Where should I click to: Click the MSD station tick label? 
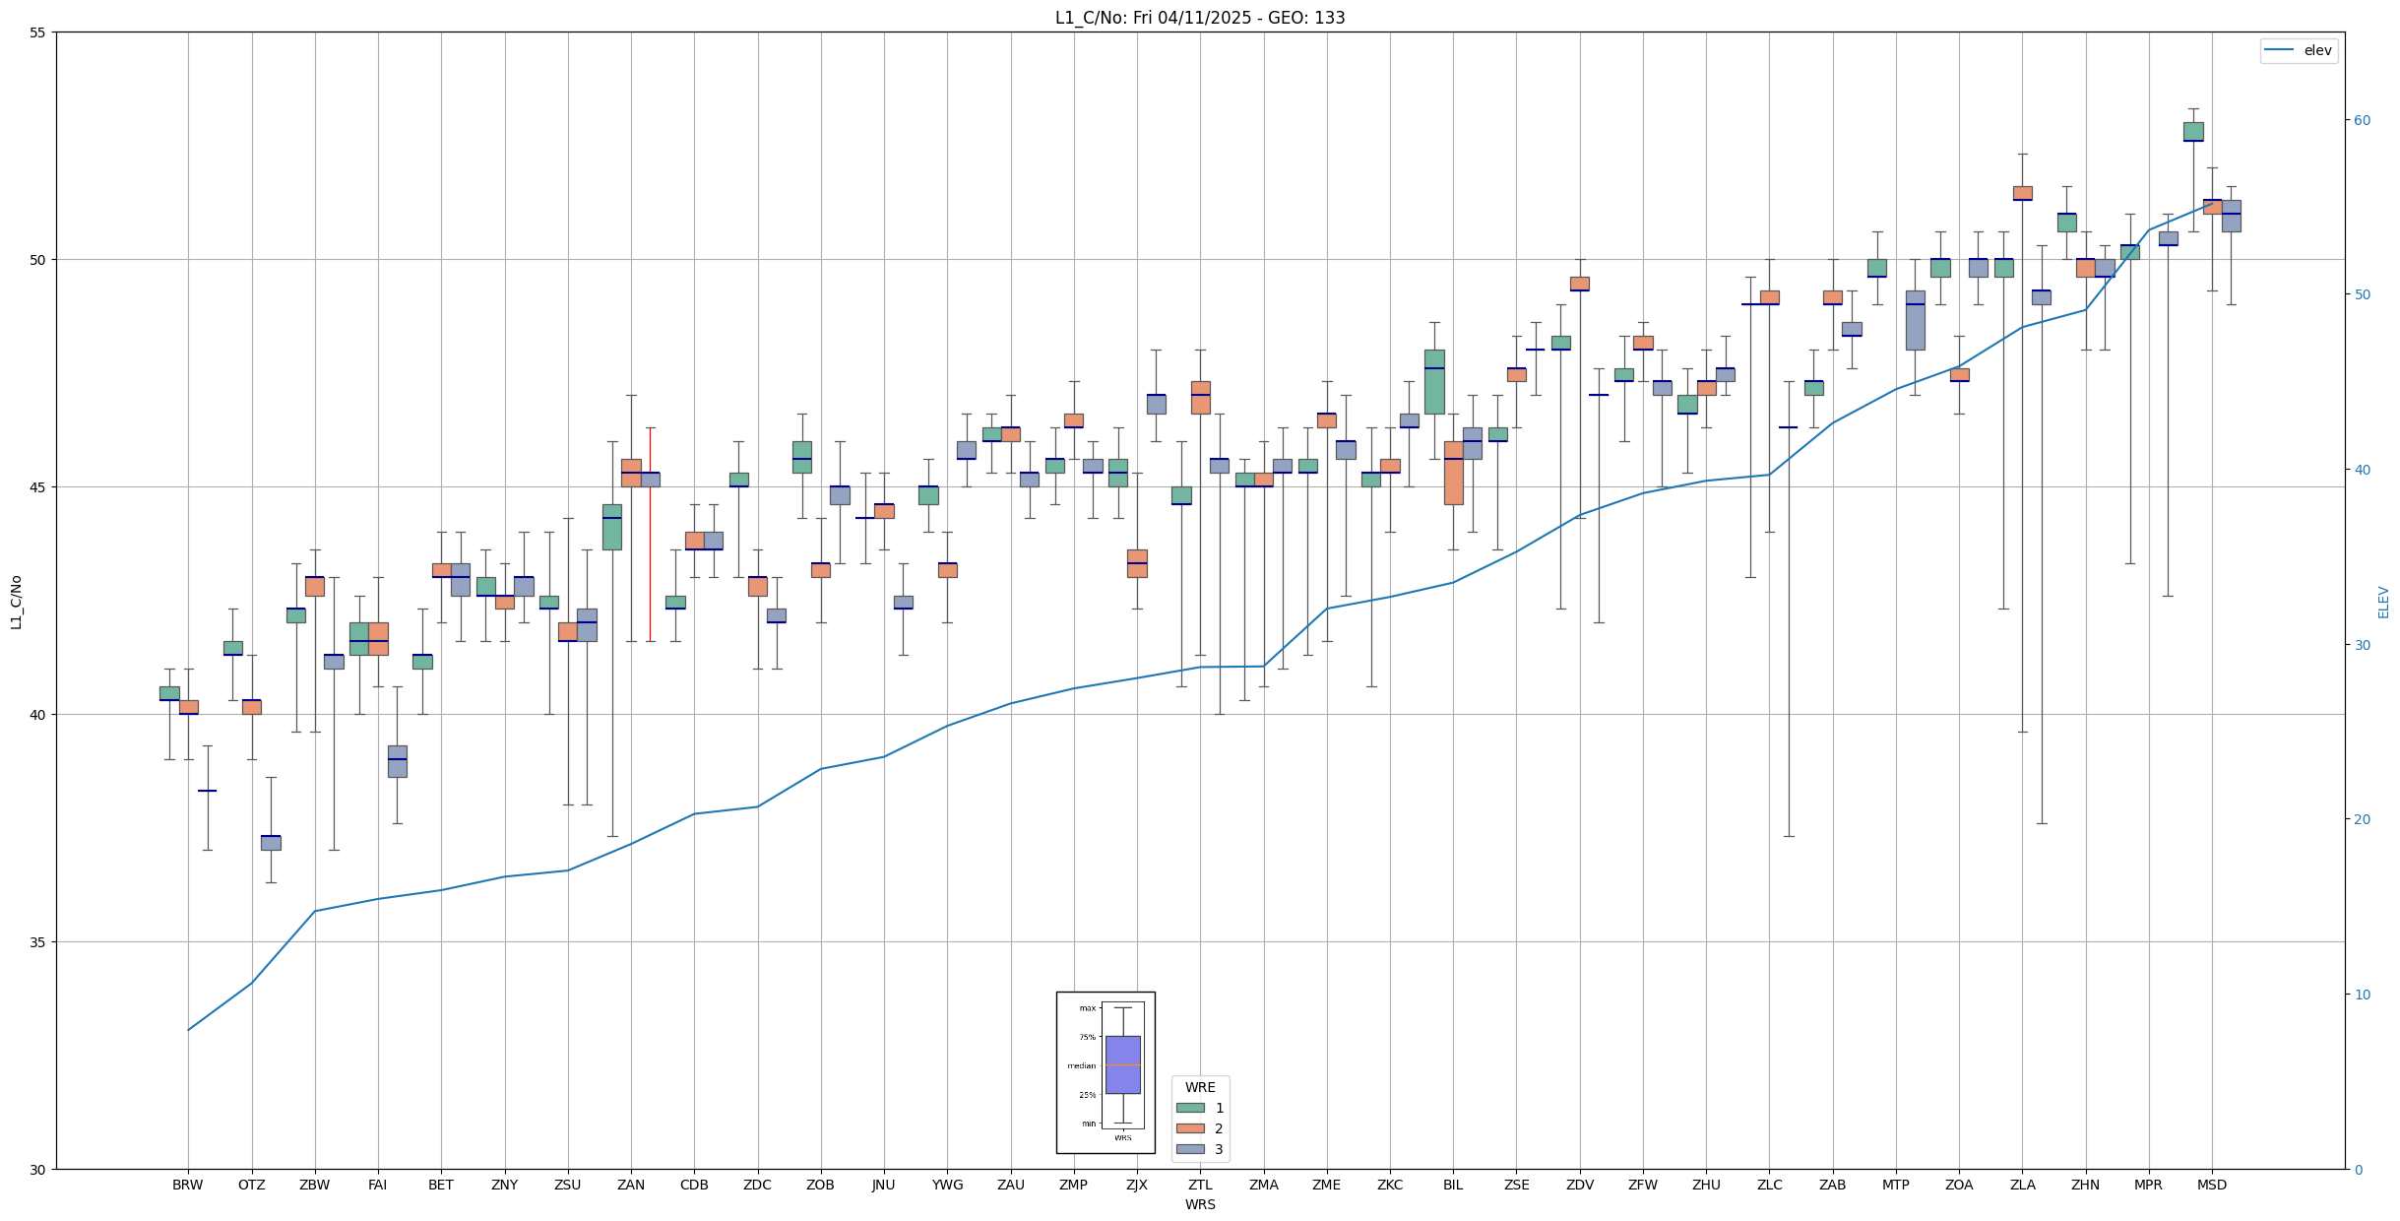2211,1185
